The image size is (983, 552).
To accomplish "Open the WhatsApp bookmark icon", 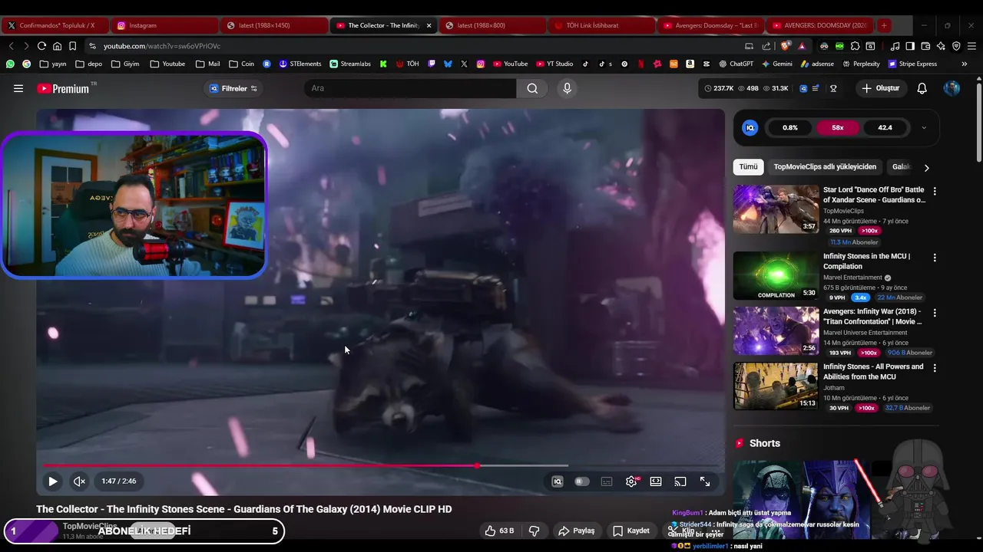I will (x=10, y=64).
